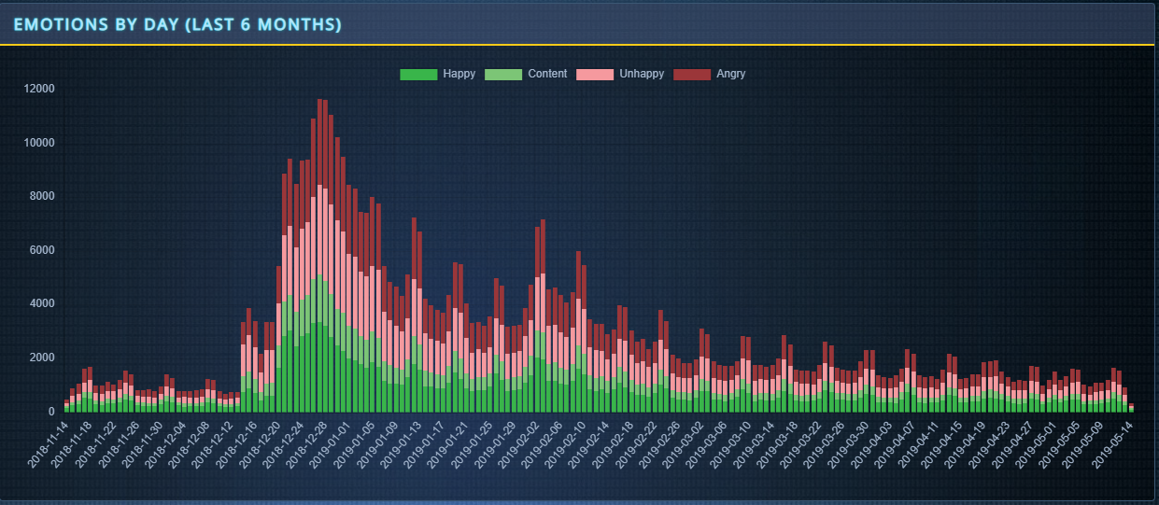Screen dimensions: 1159x505
Task: Click the 6000 y-axis tick label
Action: click(42, 250)
